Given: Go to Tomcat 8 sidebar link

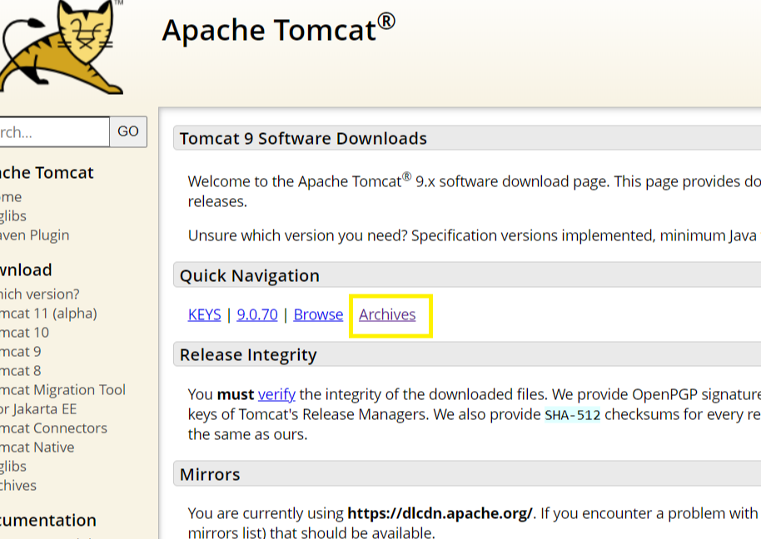Looking at the screenshot, I should 20,371.
